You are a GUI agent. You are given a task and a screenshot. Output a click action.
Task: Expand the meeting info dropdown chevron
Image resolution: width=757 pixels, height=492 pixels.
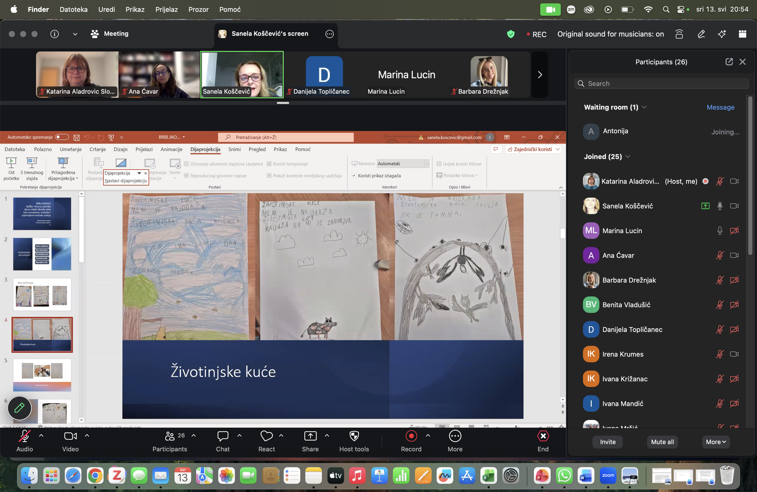click(x=75, y=34)
